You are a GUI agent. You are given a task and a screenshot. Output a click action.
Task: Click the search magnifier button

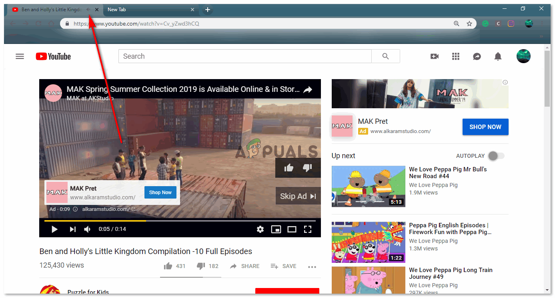385,56
